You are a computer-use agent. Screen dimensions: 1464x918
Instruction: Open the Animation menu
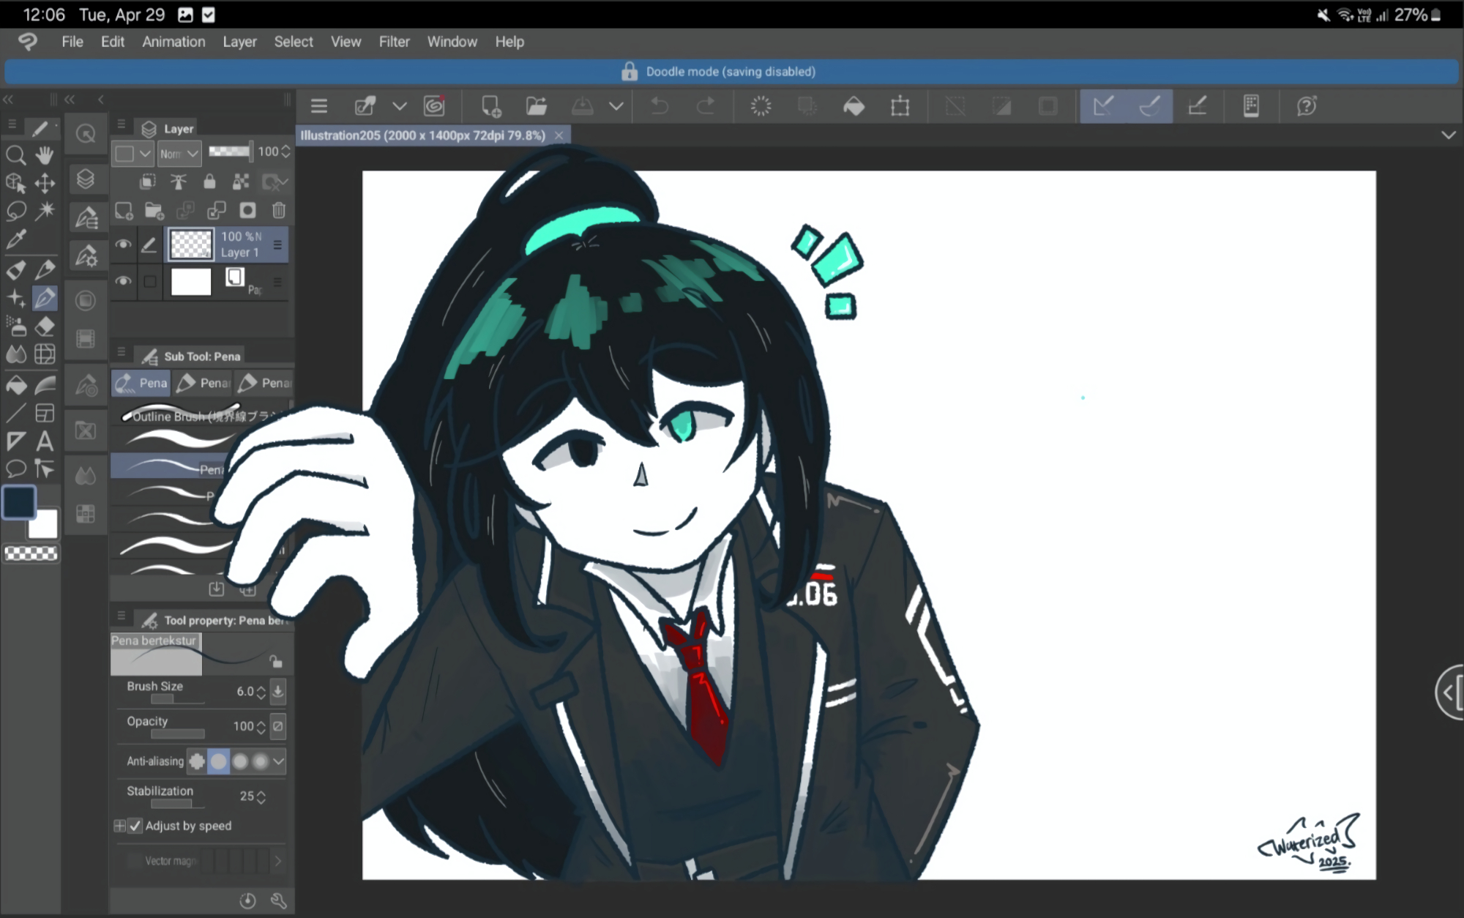(173, 42)
